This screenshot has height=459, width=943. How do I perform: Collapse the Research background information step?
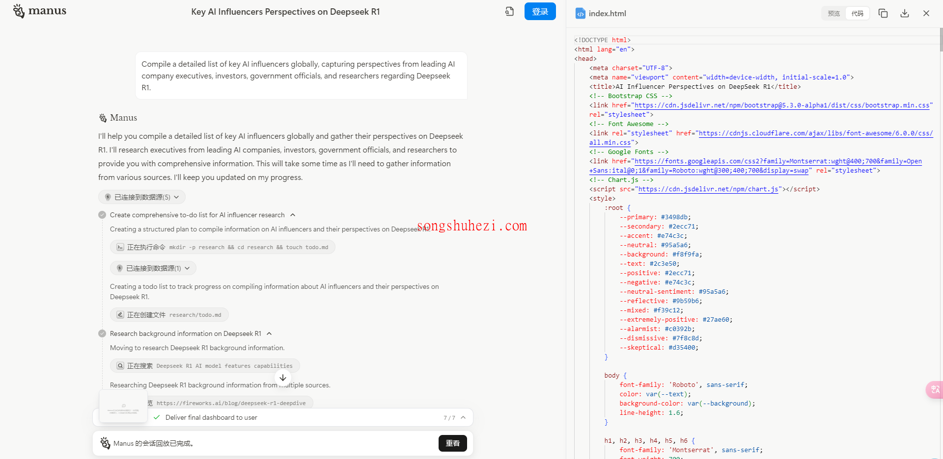point(269,333)
